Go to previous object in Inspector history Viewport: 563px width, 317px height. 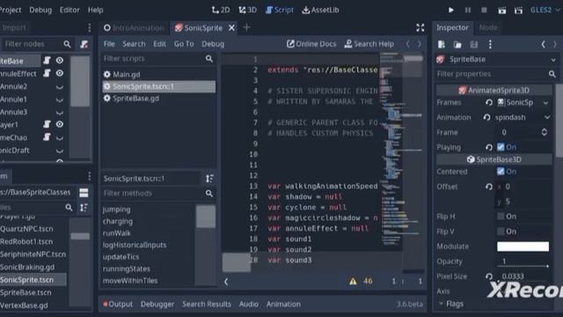544,44
